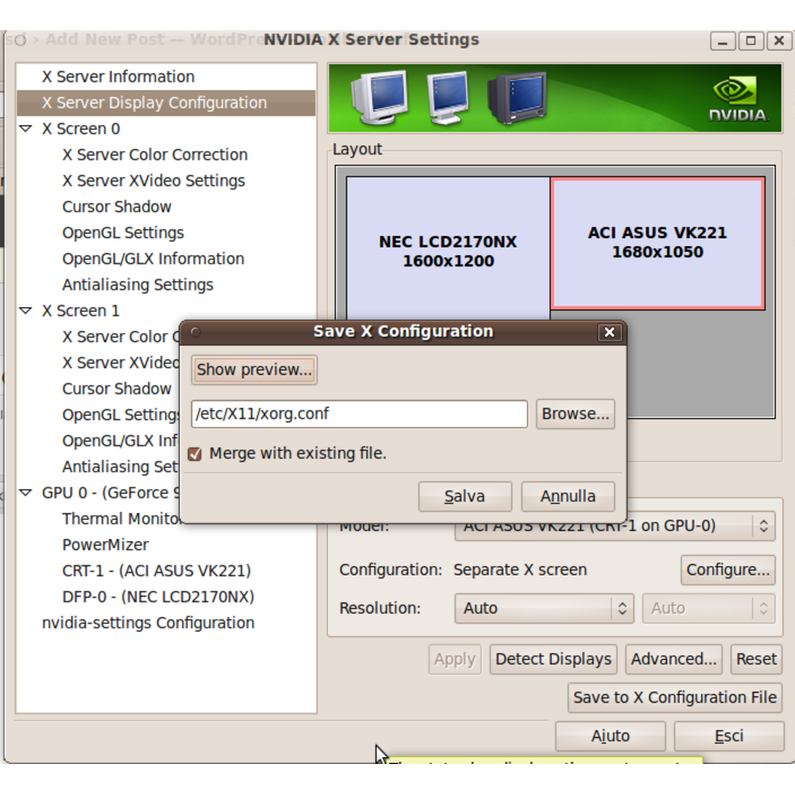This screenshot has width=795, height=795.
Task: Click the xorg.conf file path field
Action: pos(359,414)
